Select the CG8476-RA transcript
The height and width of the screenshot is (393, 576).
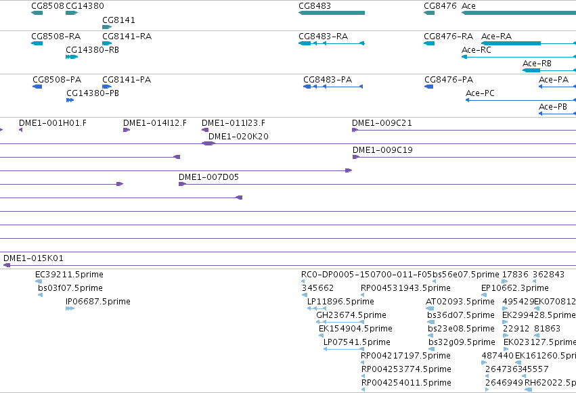click(429, 43)
